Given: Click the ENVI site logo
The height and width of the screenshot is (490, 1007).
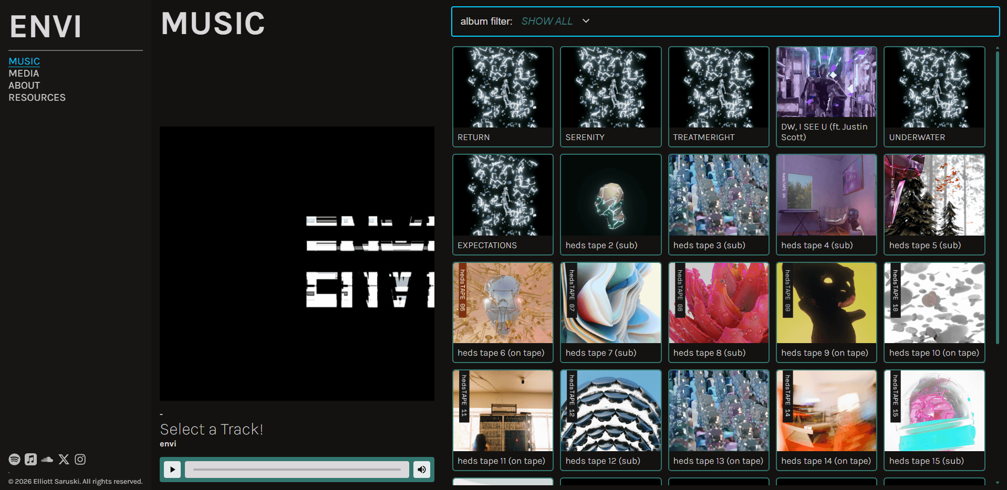Looking at the screenshot, I should coord(46,26).
